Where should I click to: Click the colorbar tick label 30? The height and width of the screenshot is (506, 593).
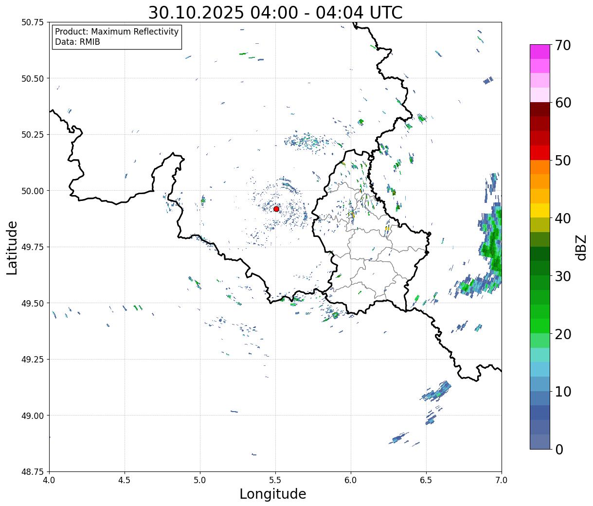click(562, 276)
